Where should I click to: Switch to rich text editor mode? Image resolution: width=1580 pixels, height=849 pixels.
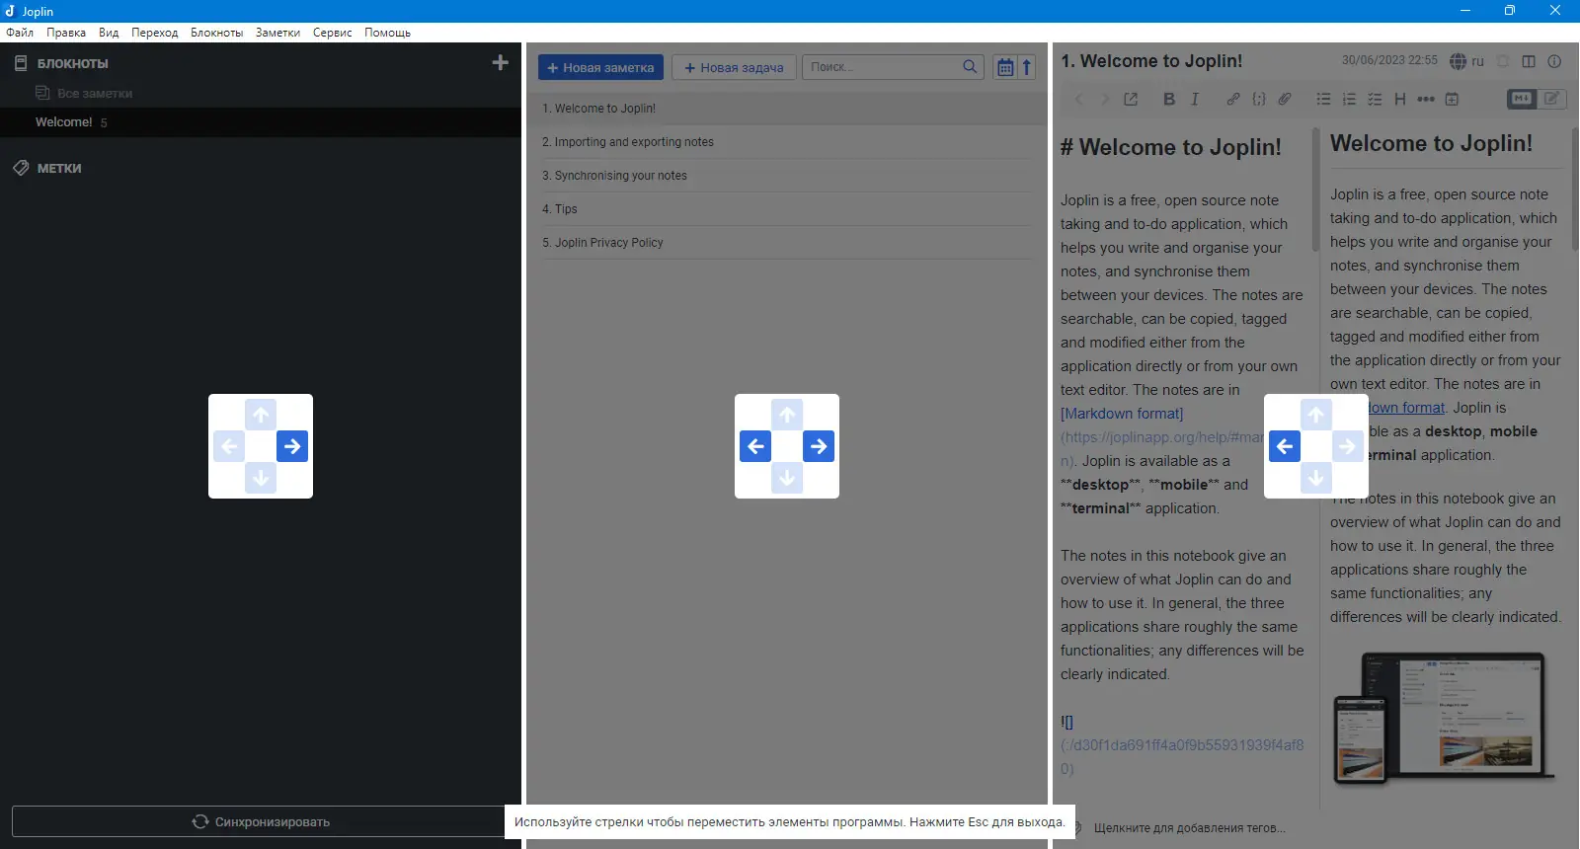point(1552,99)
